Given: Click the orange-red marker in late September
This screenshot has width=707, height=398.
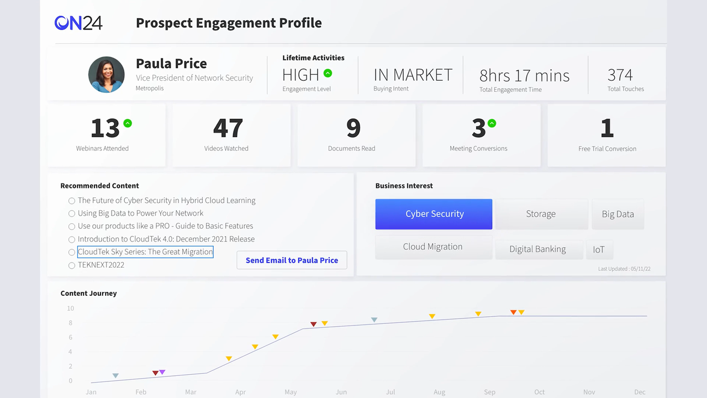Looking at the screenshot, I should pyautogui.click(x=513, y=313).
